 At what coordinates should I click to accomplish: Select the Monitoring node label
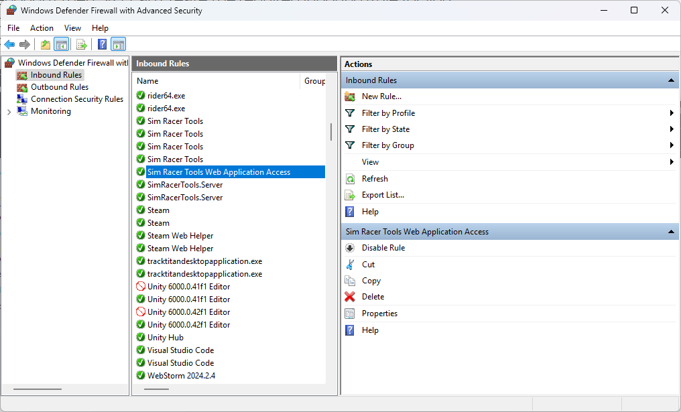pyautogui.click(x=51, y=112)
